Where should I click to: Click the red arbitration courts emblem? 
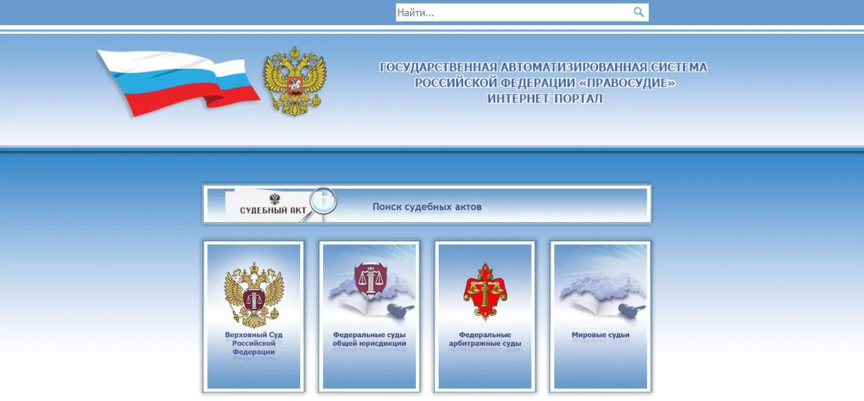coord(485,291)
